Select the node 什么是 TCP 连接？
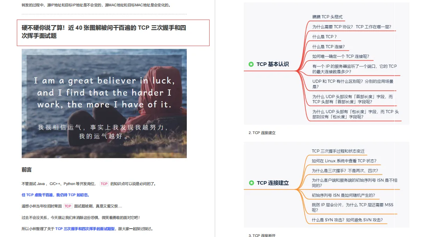The image size is (424, 237). tap(328, 46)
